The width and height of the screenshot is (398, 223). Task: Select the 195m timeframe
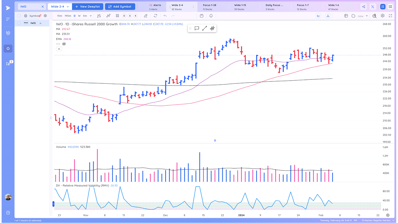(68, 16)
